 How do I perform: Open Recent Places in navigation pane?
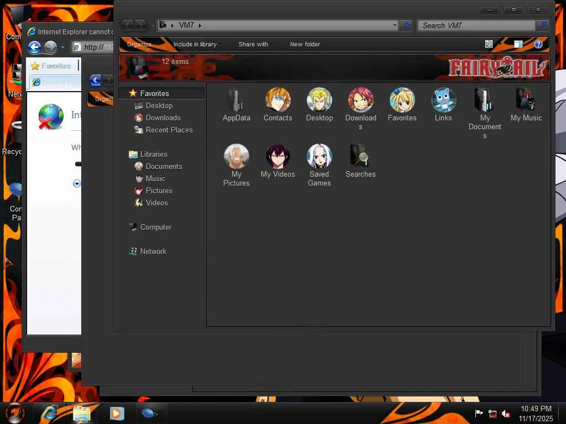click(169, 130)
